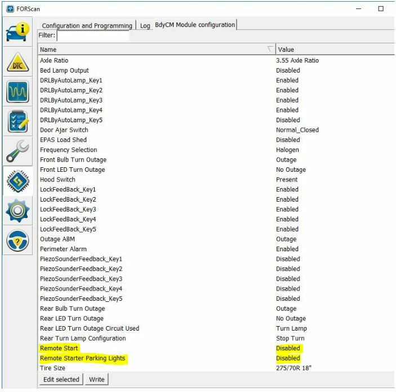This screenshot has height=392, width=396.
Task: Select the Frequency Selection row
Action: pyautogui.click(x=216, y=150)
